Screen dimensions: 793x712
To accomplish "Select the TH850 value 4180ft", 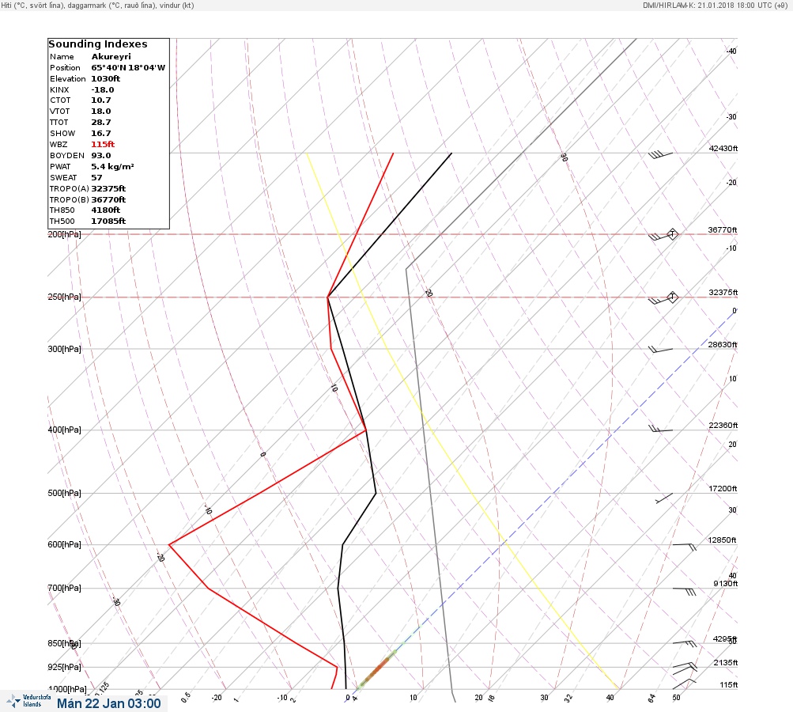I will click(106, 210).
